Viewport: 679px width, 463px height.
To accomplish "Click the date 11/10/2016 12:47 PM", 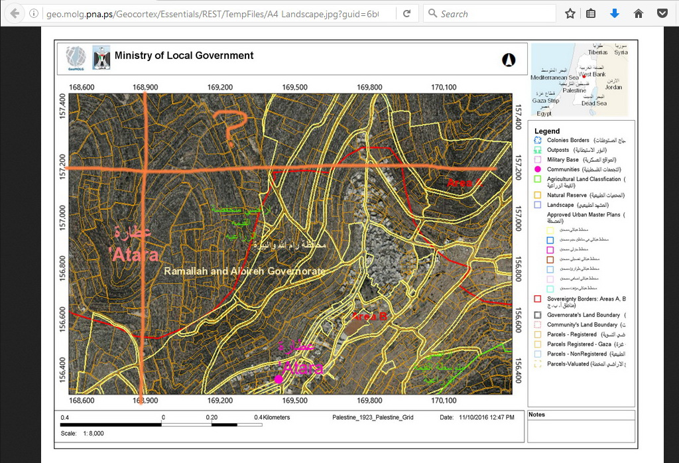I will coord(487,417).
